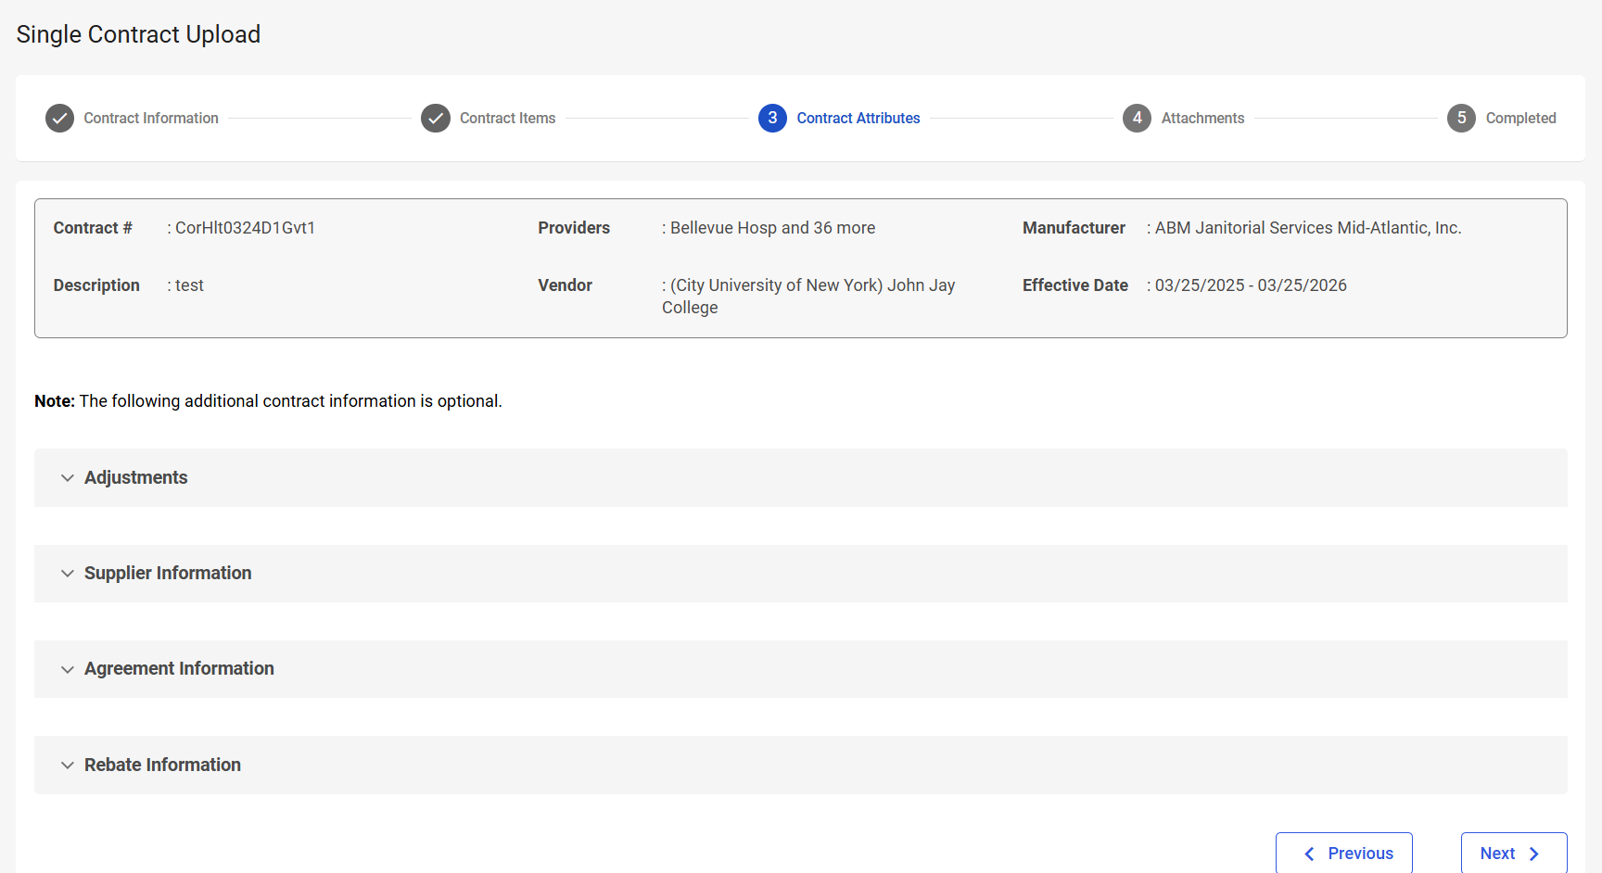Click the step 4 Attachments circle icon
Image resolution: width=1602 pixels, height=873 pixels.
[1137, 119]
